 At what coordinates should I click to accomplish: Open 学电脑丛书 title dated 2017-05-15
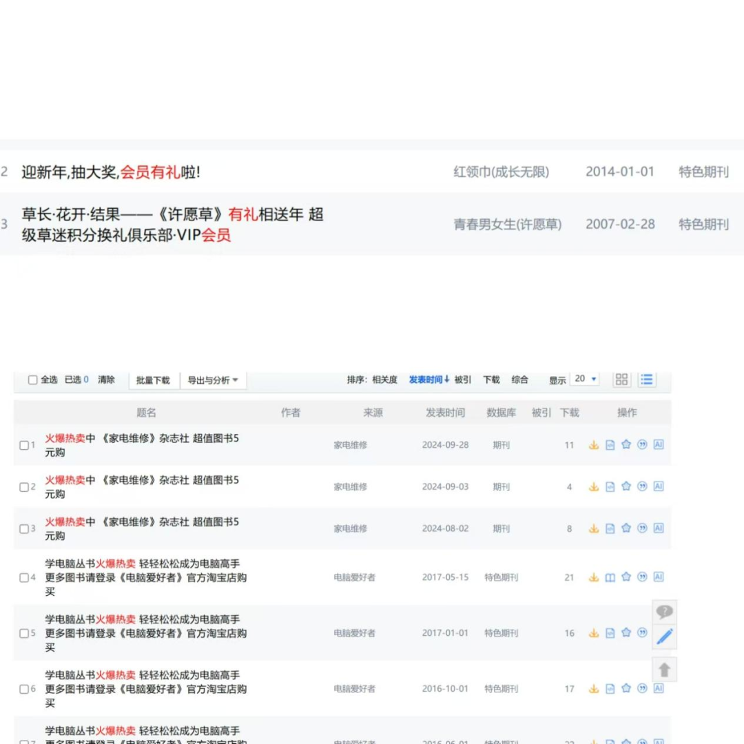coord(145,577)
